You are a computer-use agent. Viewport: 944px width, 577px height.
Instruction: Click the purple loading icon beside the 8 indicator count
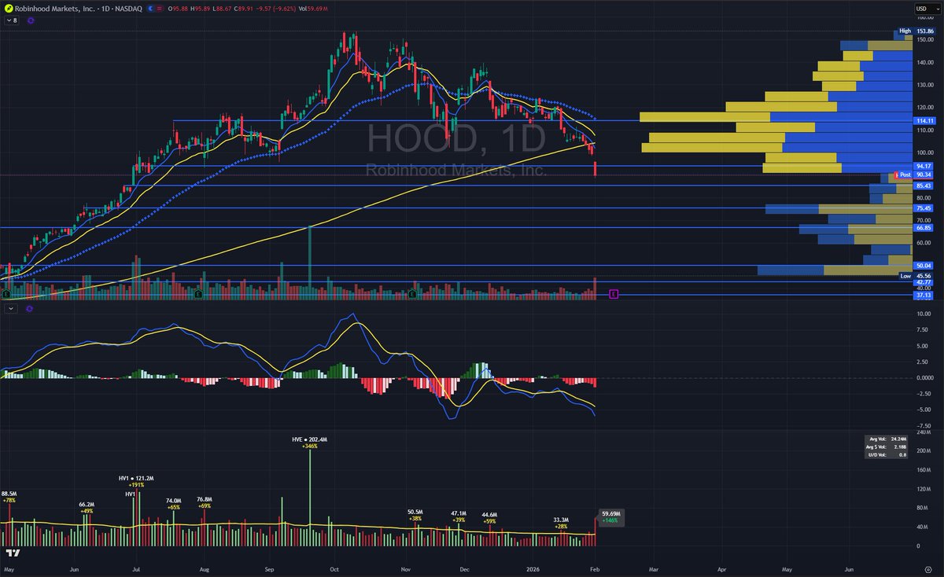coord(31,20)
